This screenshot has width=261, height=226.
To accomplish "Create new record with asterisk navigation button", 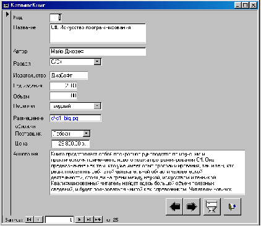I will 98,220.
